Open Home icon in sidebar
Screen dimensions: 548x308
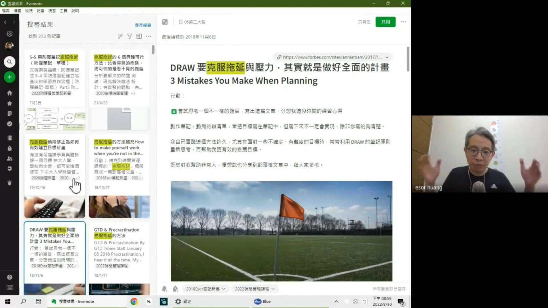point(9,93)
